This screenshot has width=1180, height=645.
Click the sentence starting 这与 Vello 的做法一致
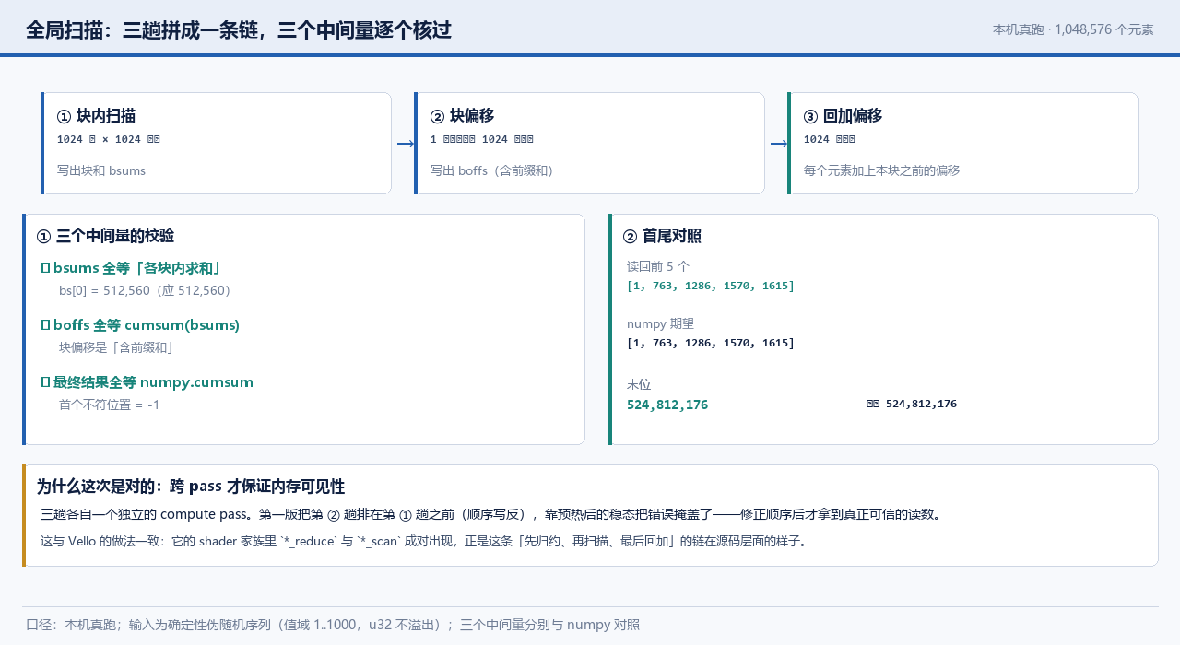pos(425,541)
